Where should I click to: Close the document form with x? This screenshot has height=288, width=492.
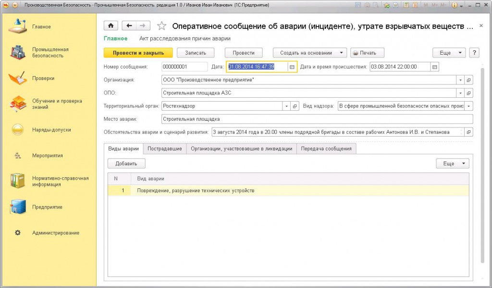(x=481, y=26)
